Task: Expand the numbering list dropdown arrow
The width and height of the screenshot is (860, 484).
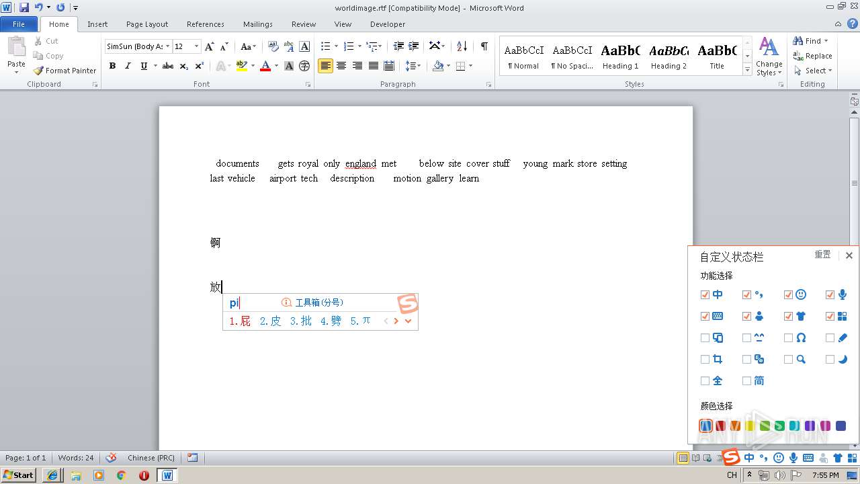Action: pyautogui.click(x=359, y=46)
